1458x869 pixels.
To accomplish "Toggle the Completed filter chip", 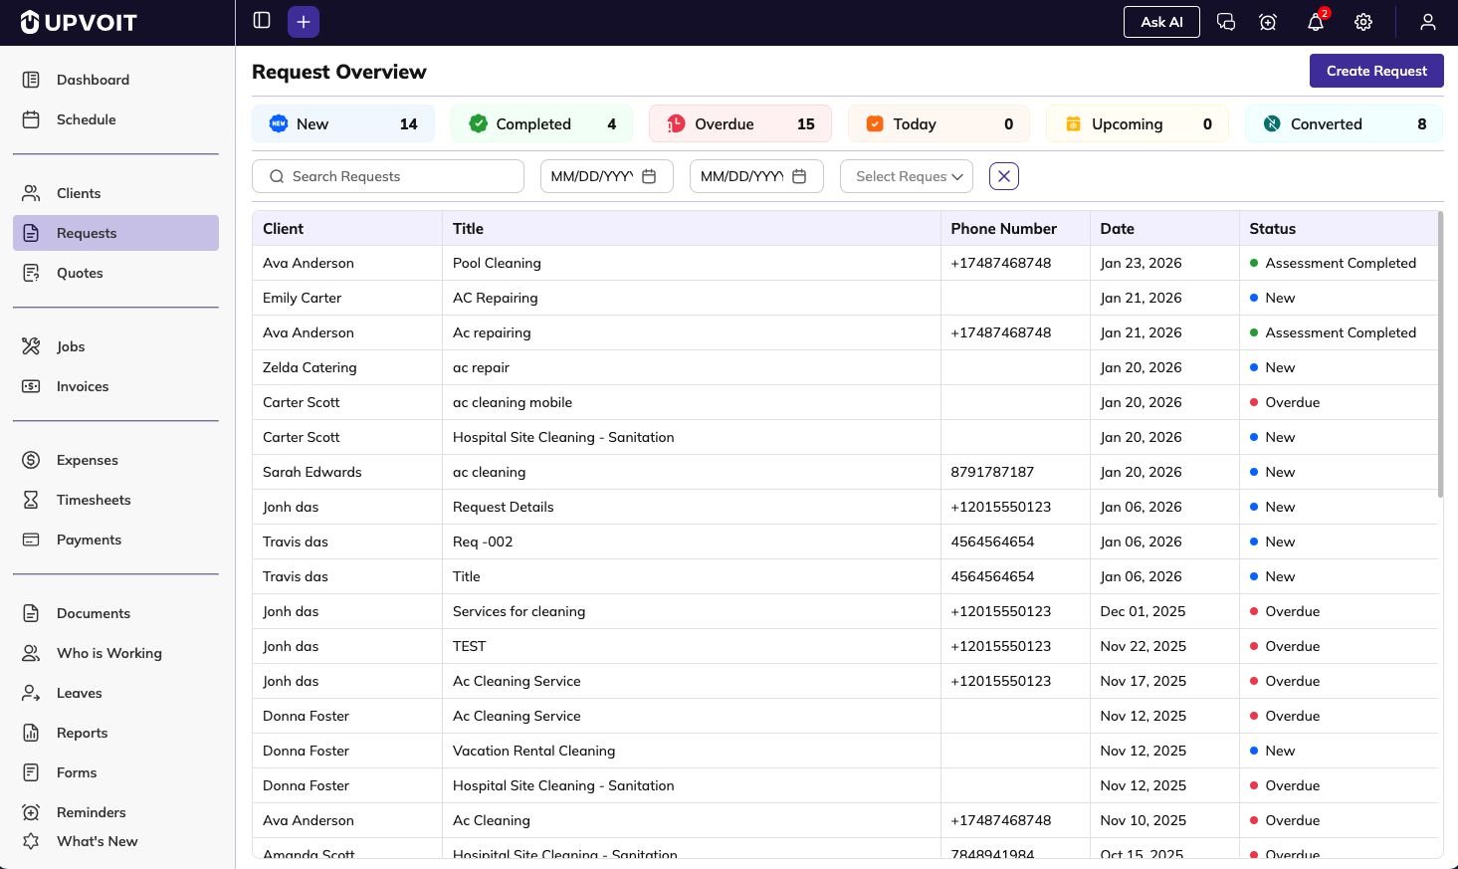I will 541,123.
